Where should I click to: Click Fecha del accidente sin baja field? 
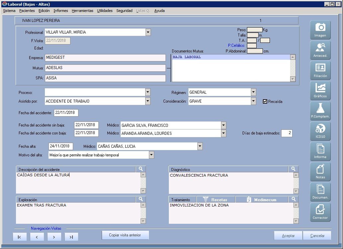coord(86,125)
